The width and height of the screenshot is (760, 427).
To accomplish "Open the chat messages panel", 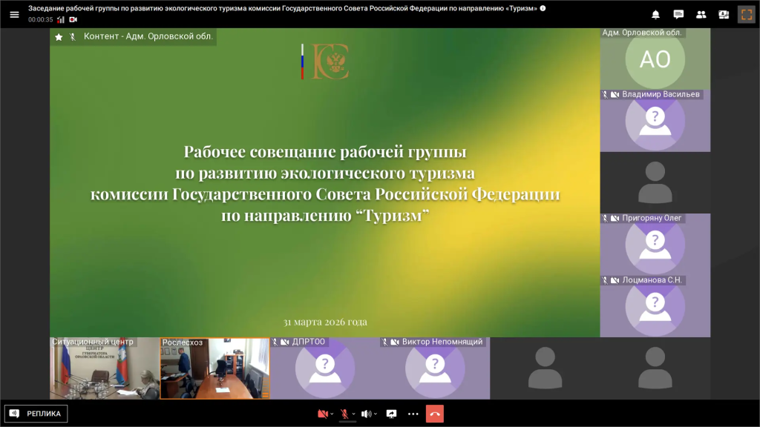I will (x=678, y=14).
